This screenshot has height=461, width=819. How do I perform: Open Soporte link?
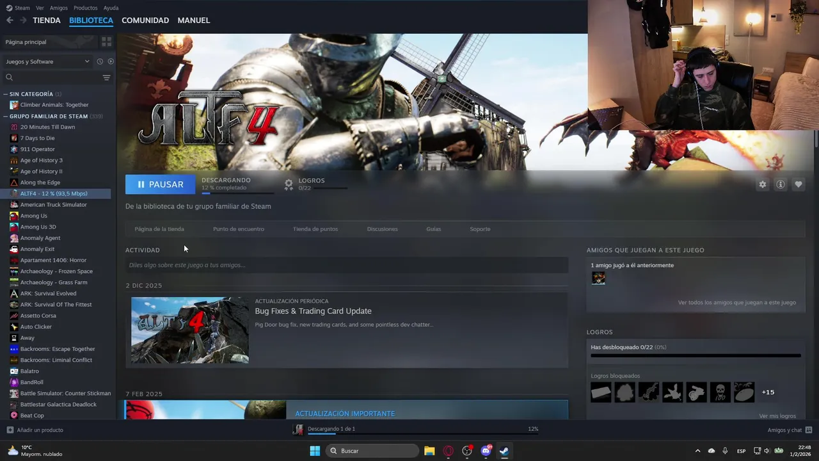click(480, 229)
